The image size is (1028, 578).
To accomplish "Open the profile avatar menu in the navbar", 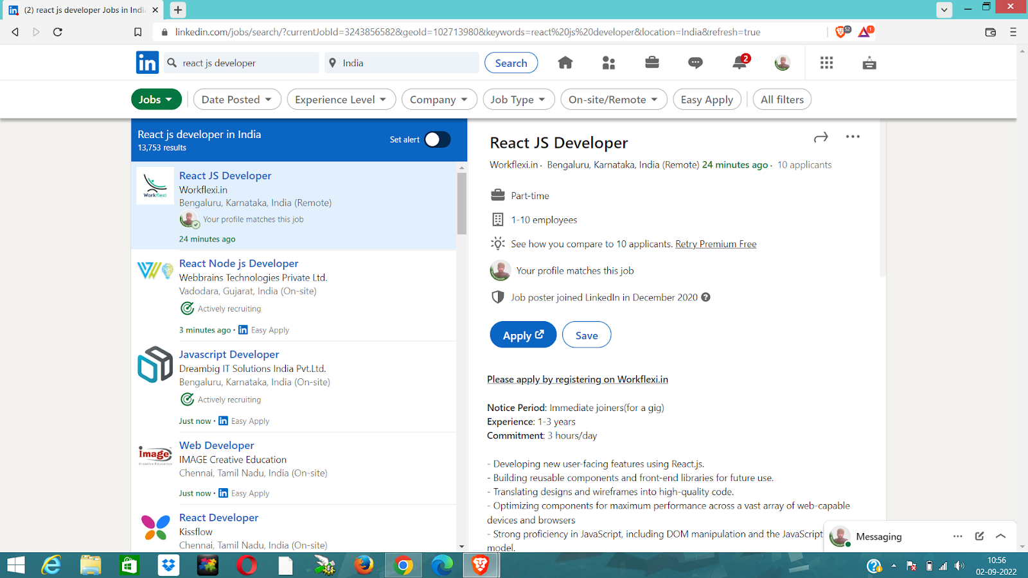I will pos(783,62).
